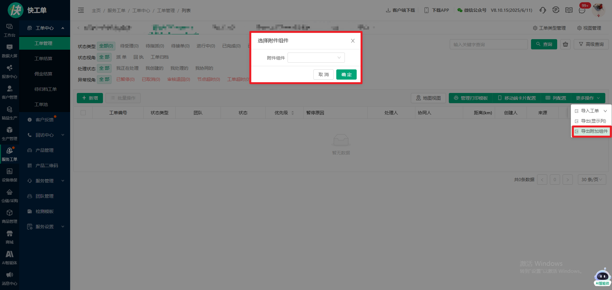Click the toolbox icon next to 查询
This screenshot has height=290, width=612.
tap(565, 44)
